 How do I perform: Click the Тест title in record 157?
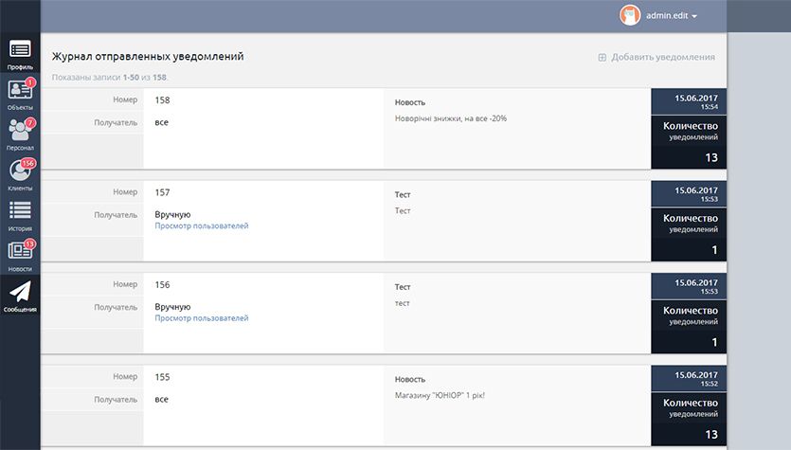click(x=402, y=195)
